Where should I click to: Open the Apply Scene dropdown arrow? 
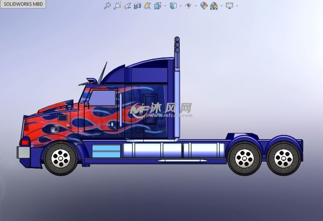(221, 6)
